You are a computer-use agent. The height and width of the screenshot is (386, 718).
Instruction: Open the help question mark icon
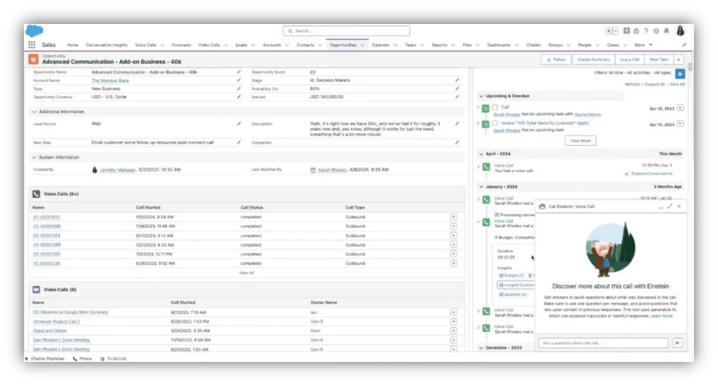646,31
